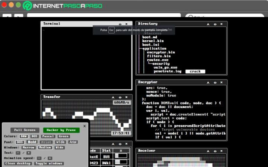Click the resize arrows icon on Directory window
This screenshot has width=268, height=167.
click(x=215, y=24)
